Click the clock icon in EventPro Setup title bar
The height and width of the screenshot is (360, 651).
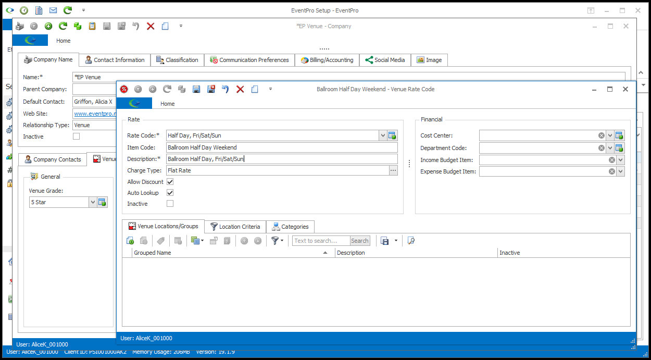(x=24, y=10)
